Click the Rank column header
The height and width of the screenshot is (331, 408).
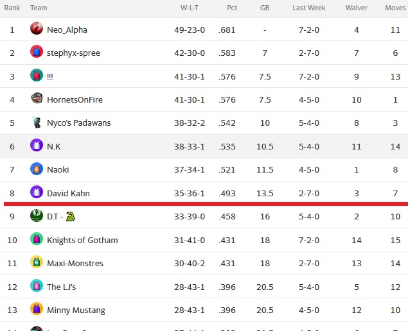coord(12,8)
